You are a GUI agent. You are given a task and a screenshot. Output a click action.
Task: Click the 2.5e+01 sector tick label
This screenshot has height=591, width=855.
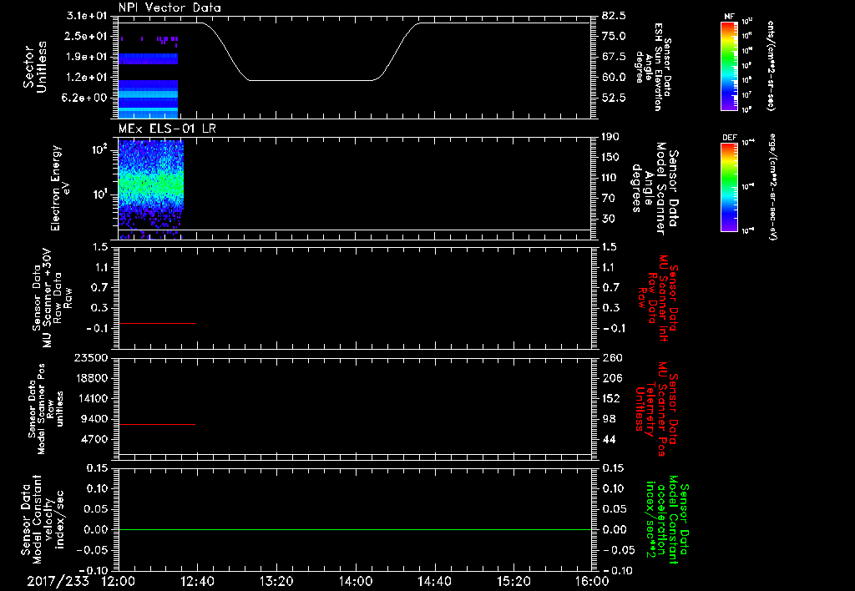[x=87, y=36]
